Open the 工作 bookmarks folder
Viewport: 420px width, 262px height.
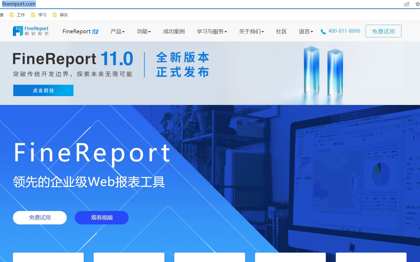click(x=18, y=15)
